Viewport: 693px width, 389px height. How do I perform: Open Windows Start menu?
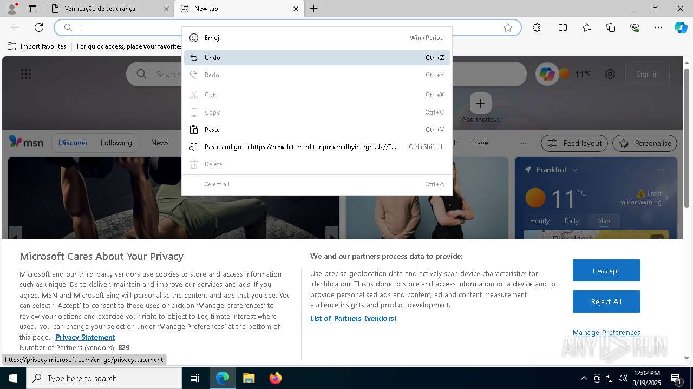coord(13,378)
